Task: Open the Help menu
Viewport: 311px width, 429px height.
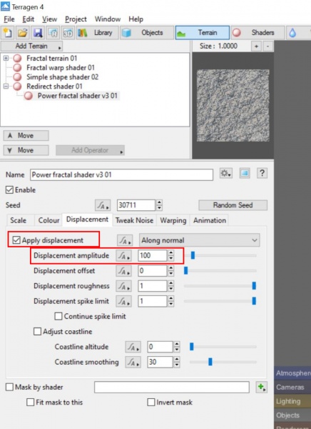Action: [136, 19]
